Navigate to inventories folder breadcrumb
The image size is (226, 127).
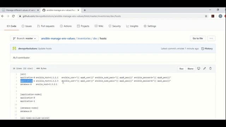pyautogui.click(x=84, y=38)
